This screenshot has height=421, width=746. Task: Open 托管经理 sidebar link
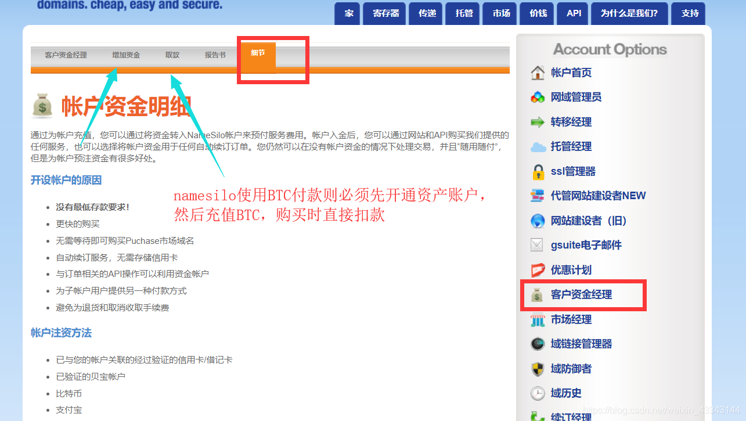571,146
